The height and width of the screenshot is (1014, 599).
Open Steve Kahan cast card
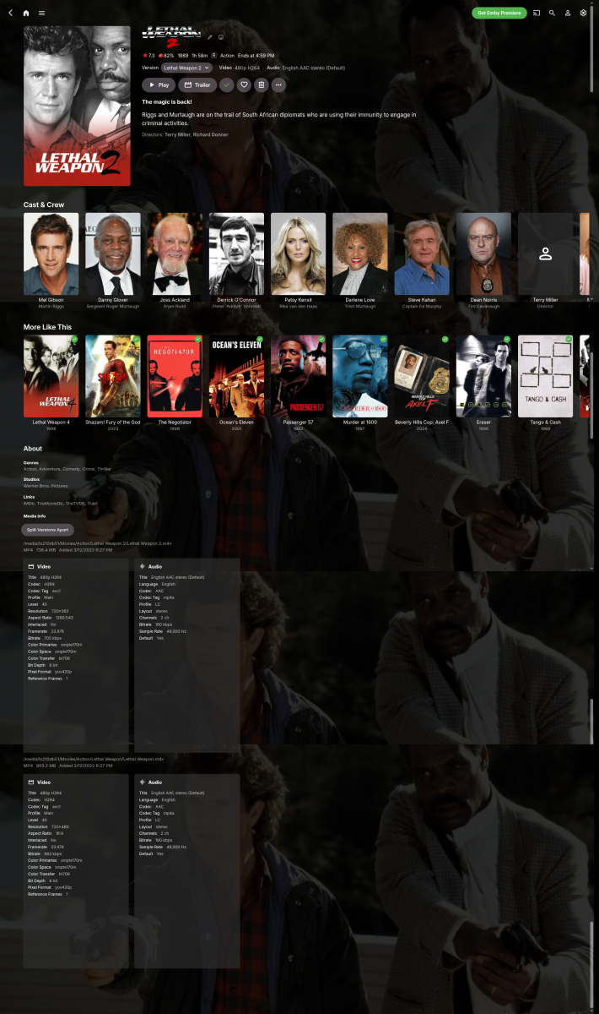pos(422,253)
